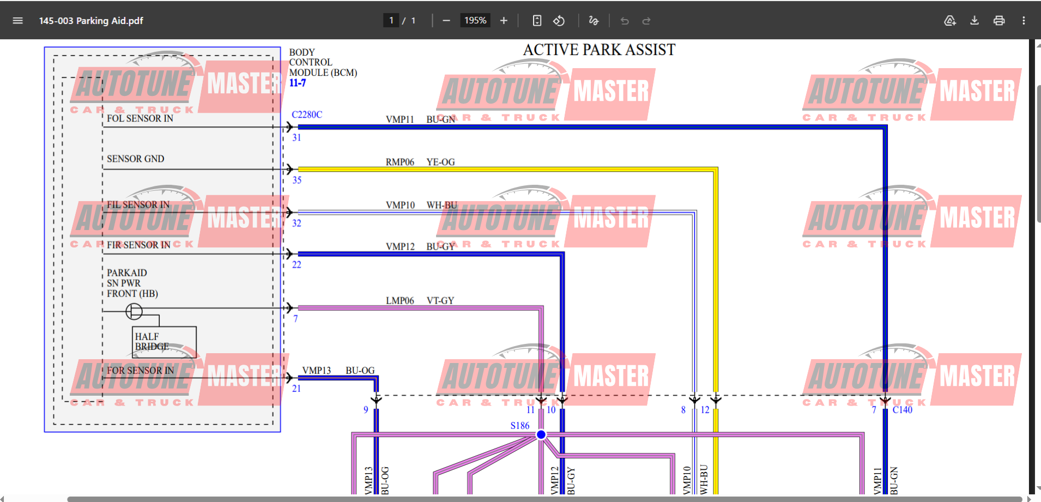Click pin number 31
The height and width of the screenshot is (502, 1041).
pos(296,138)
